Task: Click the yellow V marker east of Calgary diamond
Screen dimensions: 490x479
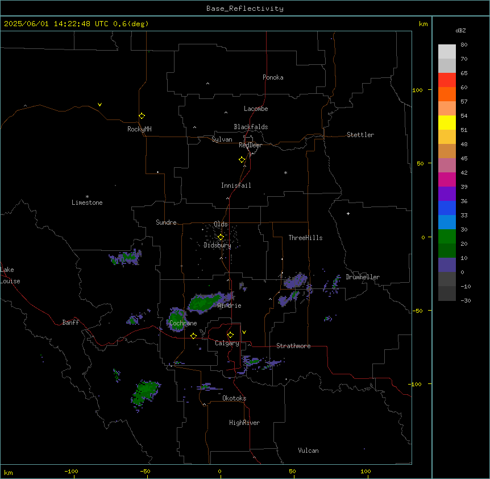Action: (244, 332)
